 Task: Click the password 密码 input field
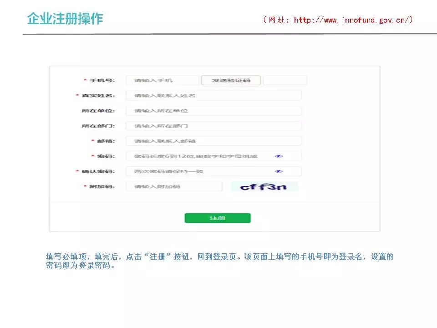tap(214, 156)
